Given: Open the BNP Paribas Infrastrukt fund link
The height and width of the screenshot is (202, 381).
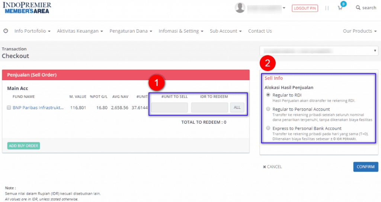Looking at the screenshot, I should [x=38, y=108].
